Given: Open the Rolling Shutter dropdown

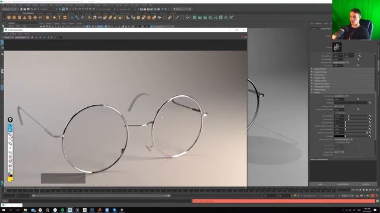Looking at the screenshot, I should 339,106.
